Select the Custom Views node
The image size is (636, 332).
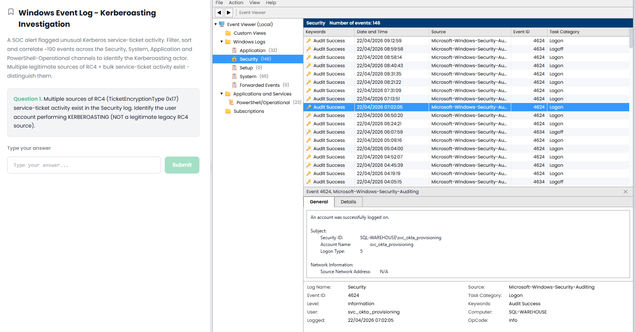pos(258,33)
